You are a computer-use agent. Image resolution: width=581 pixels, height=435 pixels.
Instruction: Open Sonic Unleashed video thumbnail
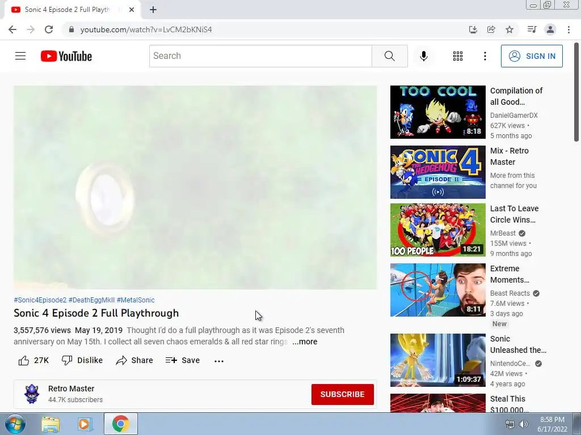437,360
